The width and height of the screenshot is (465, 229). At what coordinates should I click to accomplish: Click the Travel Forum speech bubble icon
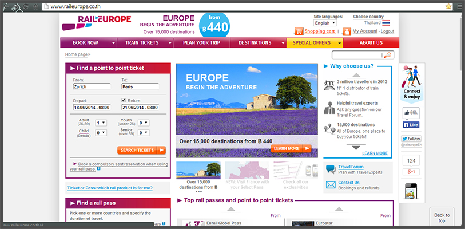click(331, 169)
